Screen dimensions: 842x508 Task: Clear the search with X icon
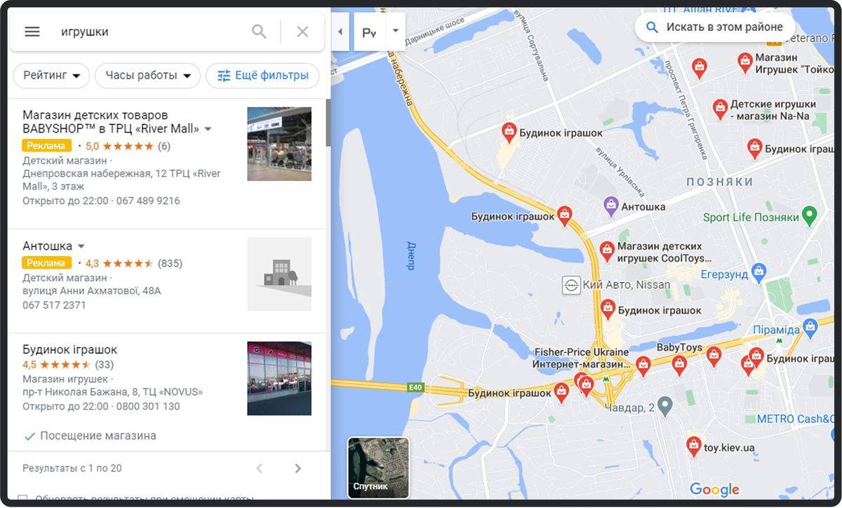(302, 32)
